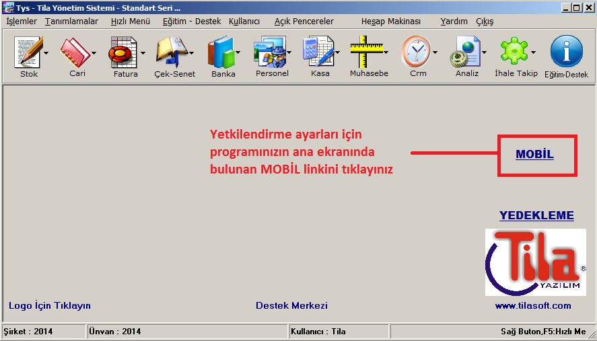Image resolution: width=597 pixels, height=341 pixels.
Task: Open dropdown arrow next to Analiz
Action: [x=483, y=52]
